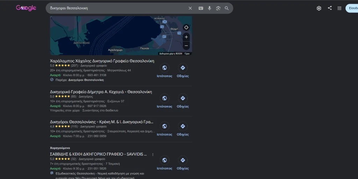Get directions icon for Χαράλαμπος Χάχαλης office
Screen dimensions: 358x179
click(x=182, y=68)
